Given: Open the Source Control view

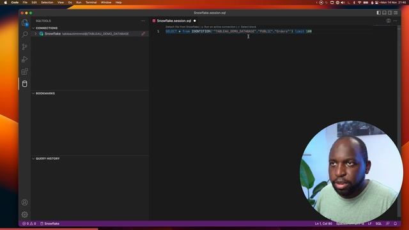Looking at the screenshot, I should pyautogui.click(x=25, y=47).
